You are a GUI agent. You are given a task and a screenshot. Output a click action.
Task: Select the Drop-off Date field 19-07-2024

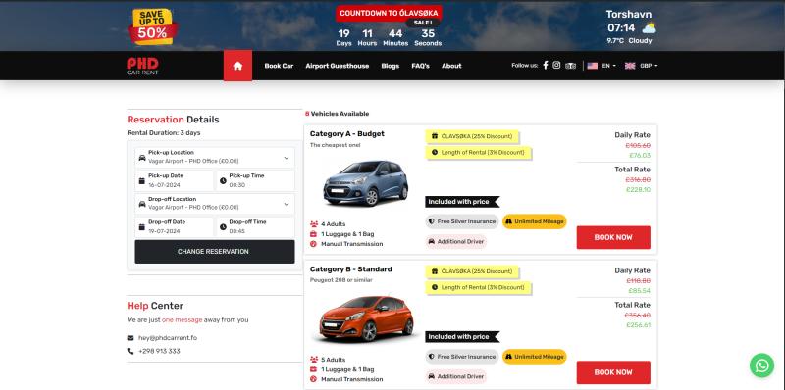(x=174, y=227)
